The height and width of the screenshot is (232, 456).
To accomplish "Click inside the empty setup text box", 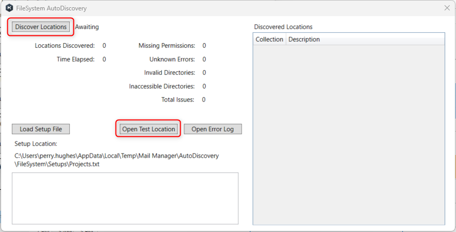I will [x=125, y=198].
